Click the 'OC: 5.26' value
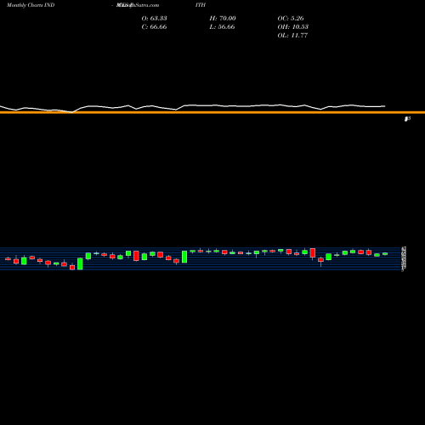The image size is (425, 425). point(291,18)
